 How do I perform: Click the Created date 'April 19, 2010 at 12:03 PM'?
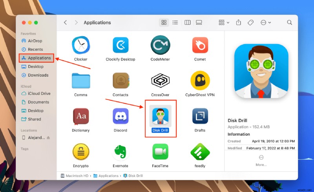[x=273, y=141]
